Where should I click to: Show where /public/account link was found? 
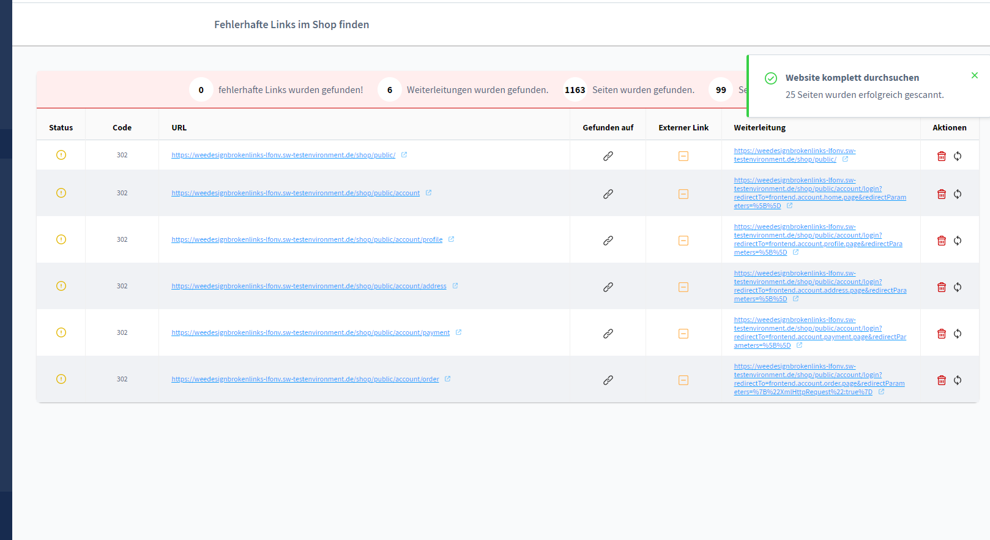(x=608, y=194)
